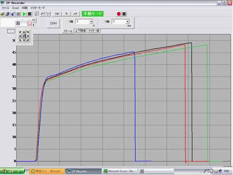Click the stop recording square beside red circle

point(124,14)
